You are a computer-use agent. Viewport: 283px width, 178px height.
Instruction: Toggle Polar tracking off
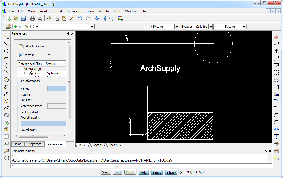pyautogui.click(x=144, y=172)
